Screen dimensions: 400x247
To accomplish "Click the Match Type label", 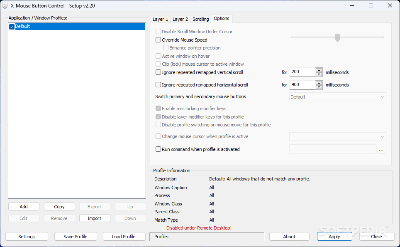I will pos(166,220).
